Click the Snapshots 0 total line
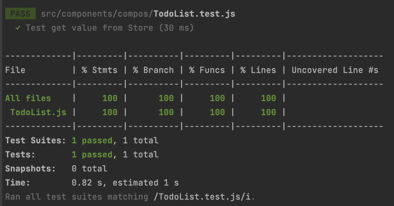This screenshot has width=394, height=206. coord(56,169)
